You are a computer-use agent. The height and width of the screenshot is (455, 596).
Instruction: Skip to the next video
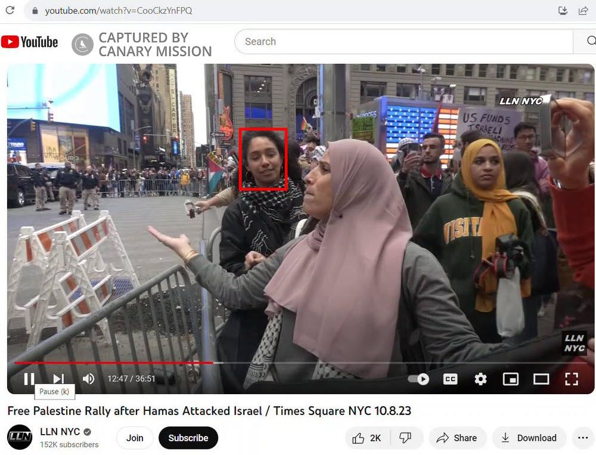click(x=58, y=379)
